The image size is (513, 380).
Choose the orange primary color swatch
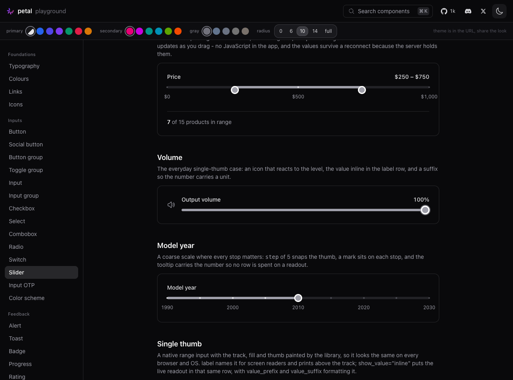pos(88,31)
